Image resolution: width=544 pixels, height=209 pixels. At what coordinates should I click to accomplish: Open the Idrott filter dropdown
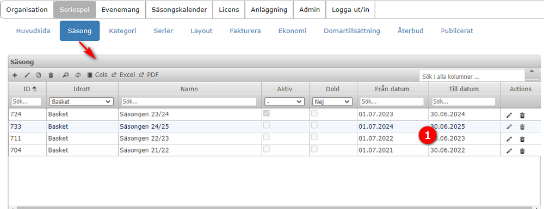[82, 102]
